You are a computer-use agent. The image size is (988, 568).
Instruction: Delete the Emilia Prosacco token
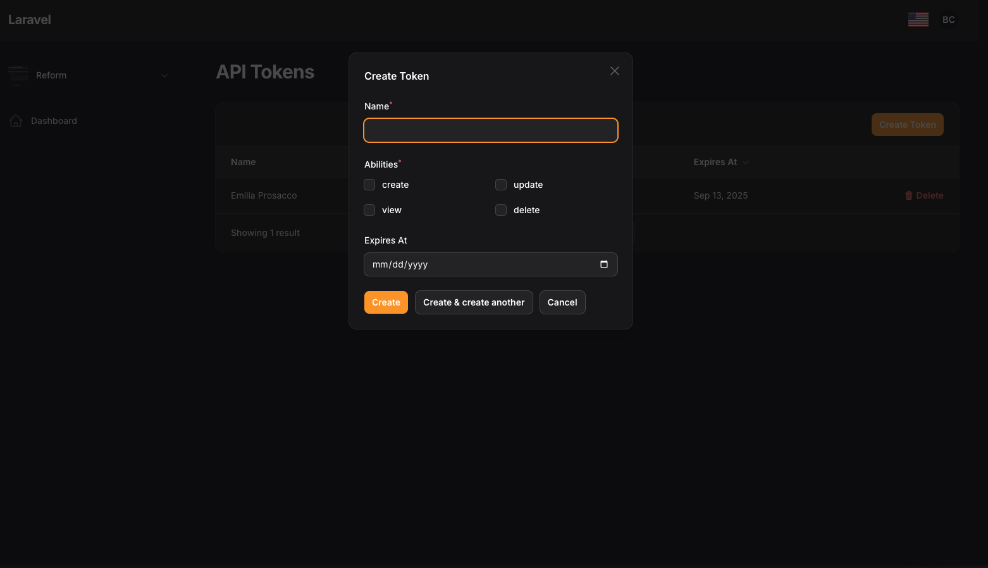[x=924, y=195]
